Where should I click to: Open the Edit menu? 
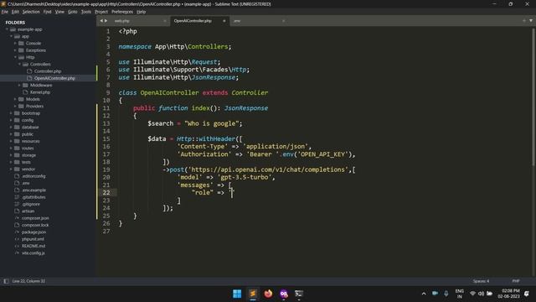(x=15, y=12)
